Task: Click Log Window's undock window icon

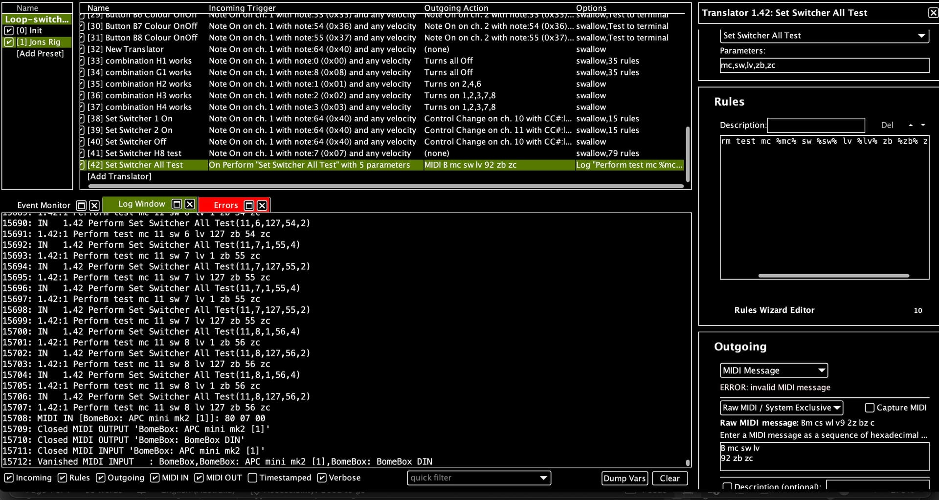Action: tap(177, 204)
